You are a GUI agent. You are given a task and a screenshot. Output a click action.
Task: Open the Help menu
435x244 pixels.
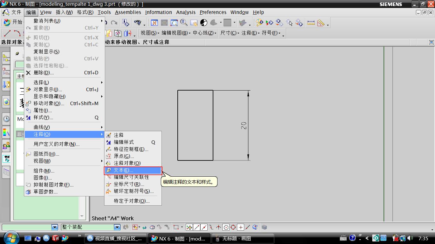coord(258,12)
